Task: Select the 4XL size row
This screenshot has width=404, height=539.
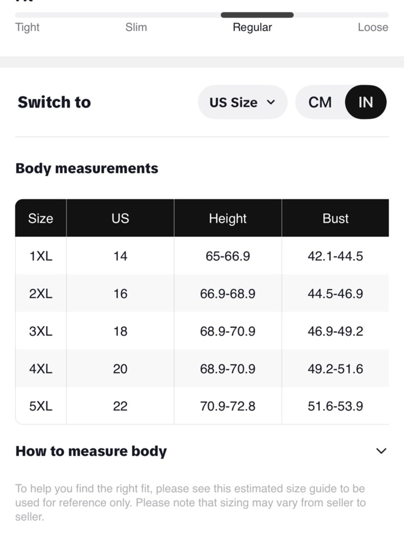Action: (x=202, y=368)
